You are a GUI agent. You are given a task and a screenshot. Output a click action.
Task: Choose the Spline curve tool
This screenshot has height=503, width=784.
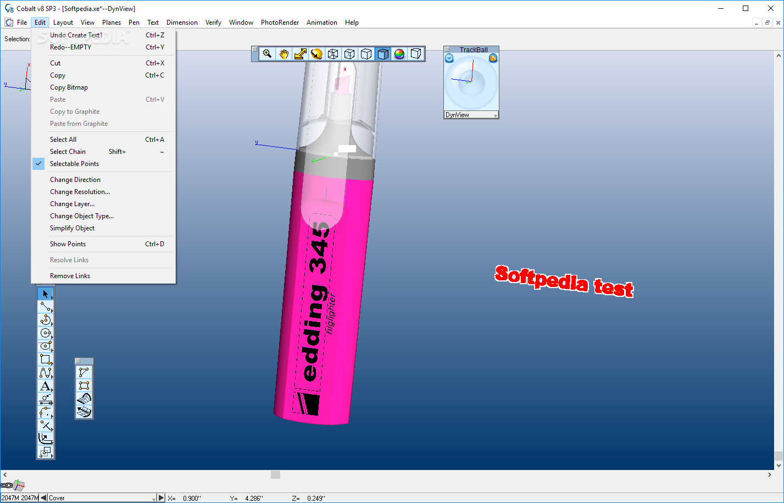[46, 373]
